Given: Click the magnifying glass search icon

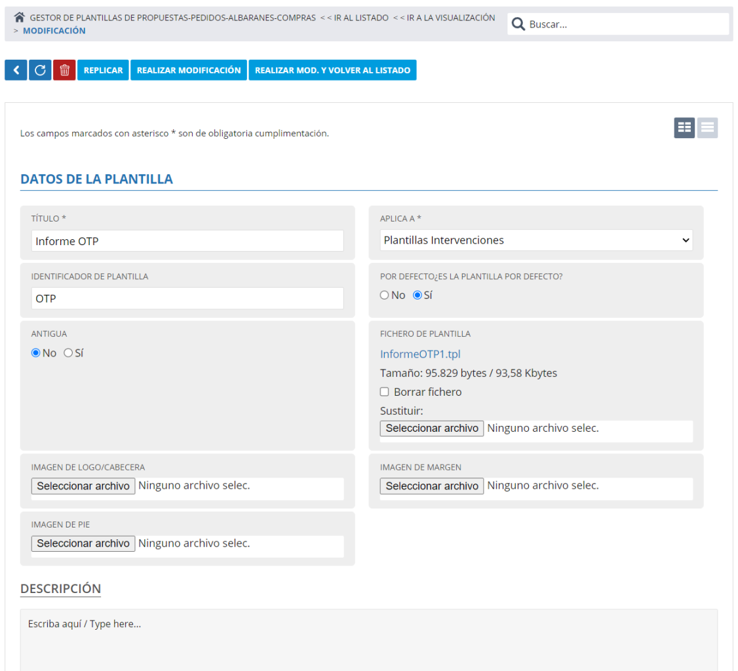Looking at the screenshot, I should [x=518, y=24].
